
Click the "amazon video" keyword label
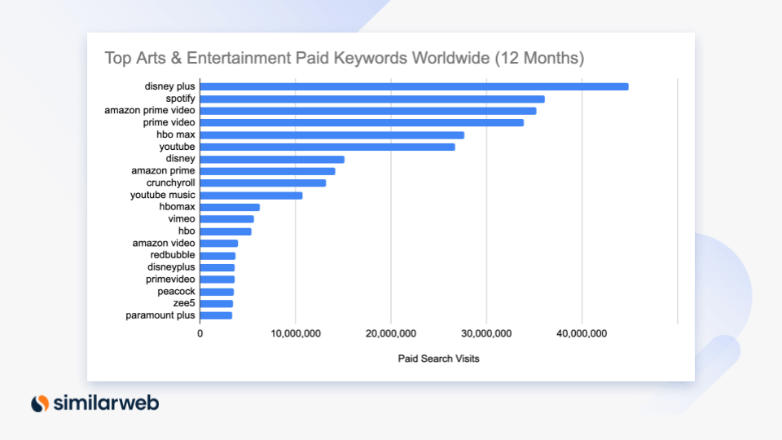164,243
